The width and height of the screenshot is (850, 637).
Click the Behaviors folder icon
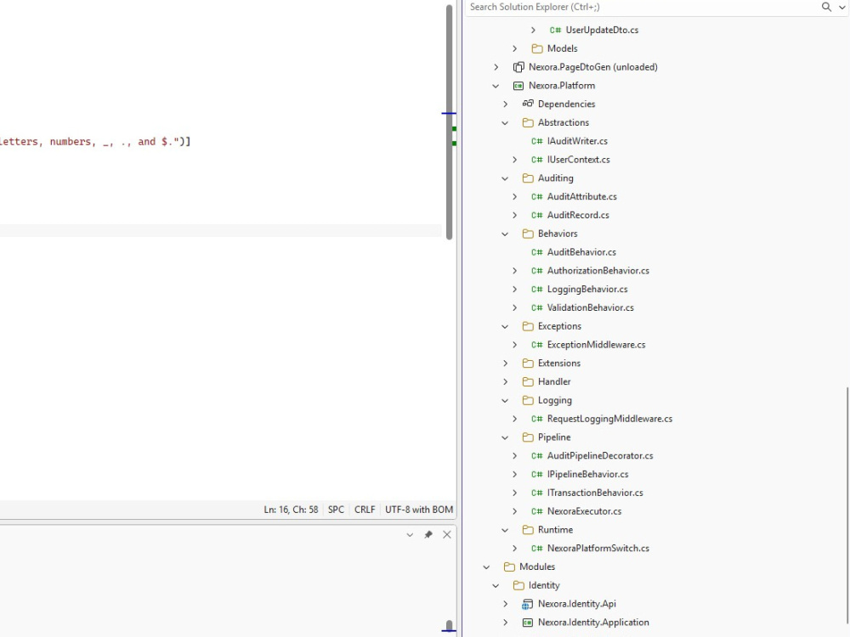click(528, 234)
